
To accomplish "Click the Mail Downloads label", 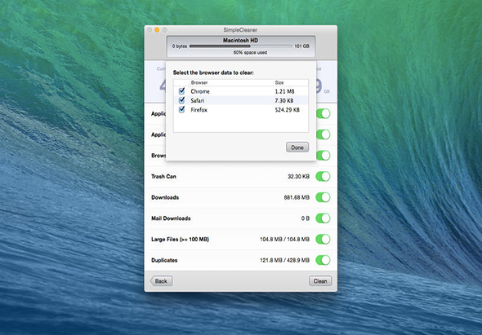I will 171,218.
